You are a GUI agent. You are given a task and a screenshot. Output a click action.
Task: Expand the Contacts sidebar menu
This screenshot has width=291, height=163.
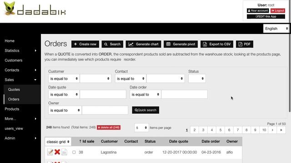coord(20,70)
